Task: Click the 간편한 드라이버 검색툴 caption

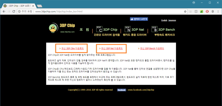Action: pyautogui.click(x=107, y=35)
